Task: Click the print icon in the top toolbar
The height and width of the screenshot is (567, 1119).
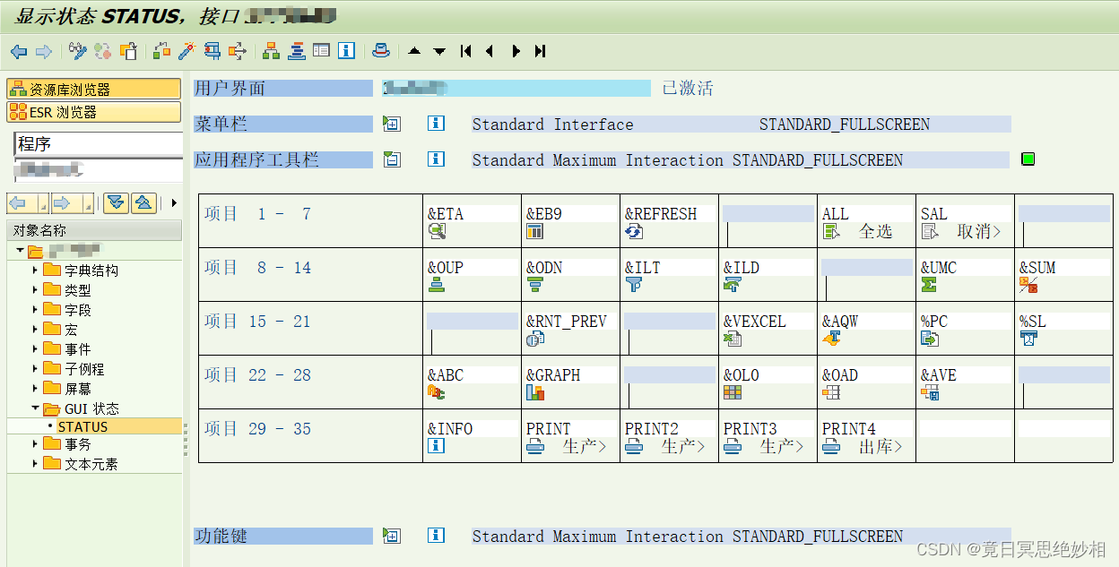Action: [x=380, y=51]
